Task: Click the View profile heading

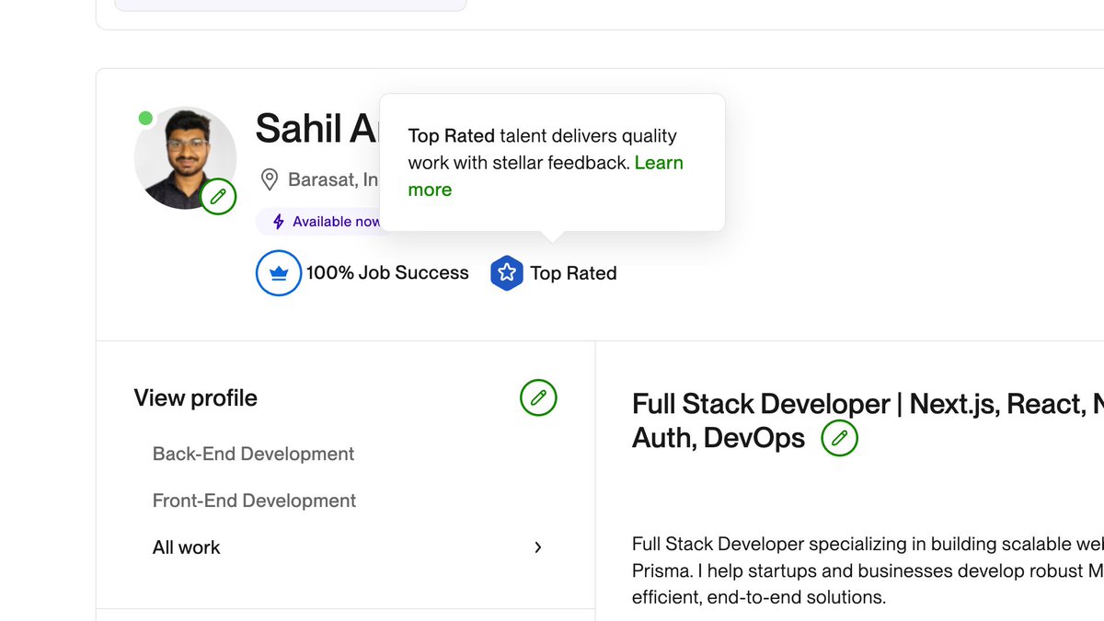Action: tap(195, 397)
